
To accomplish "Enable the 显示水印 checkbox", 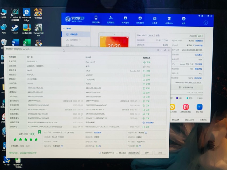I will (x=117, y=153).
